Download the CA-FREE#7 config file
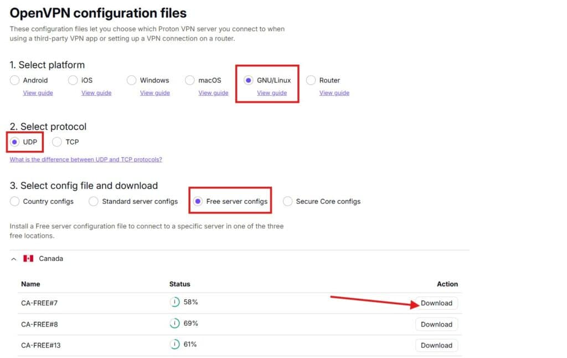This screenshot has width=567, height=358. pos(436,303)
